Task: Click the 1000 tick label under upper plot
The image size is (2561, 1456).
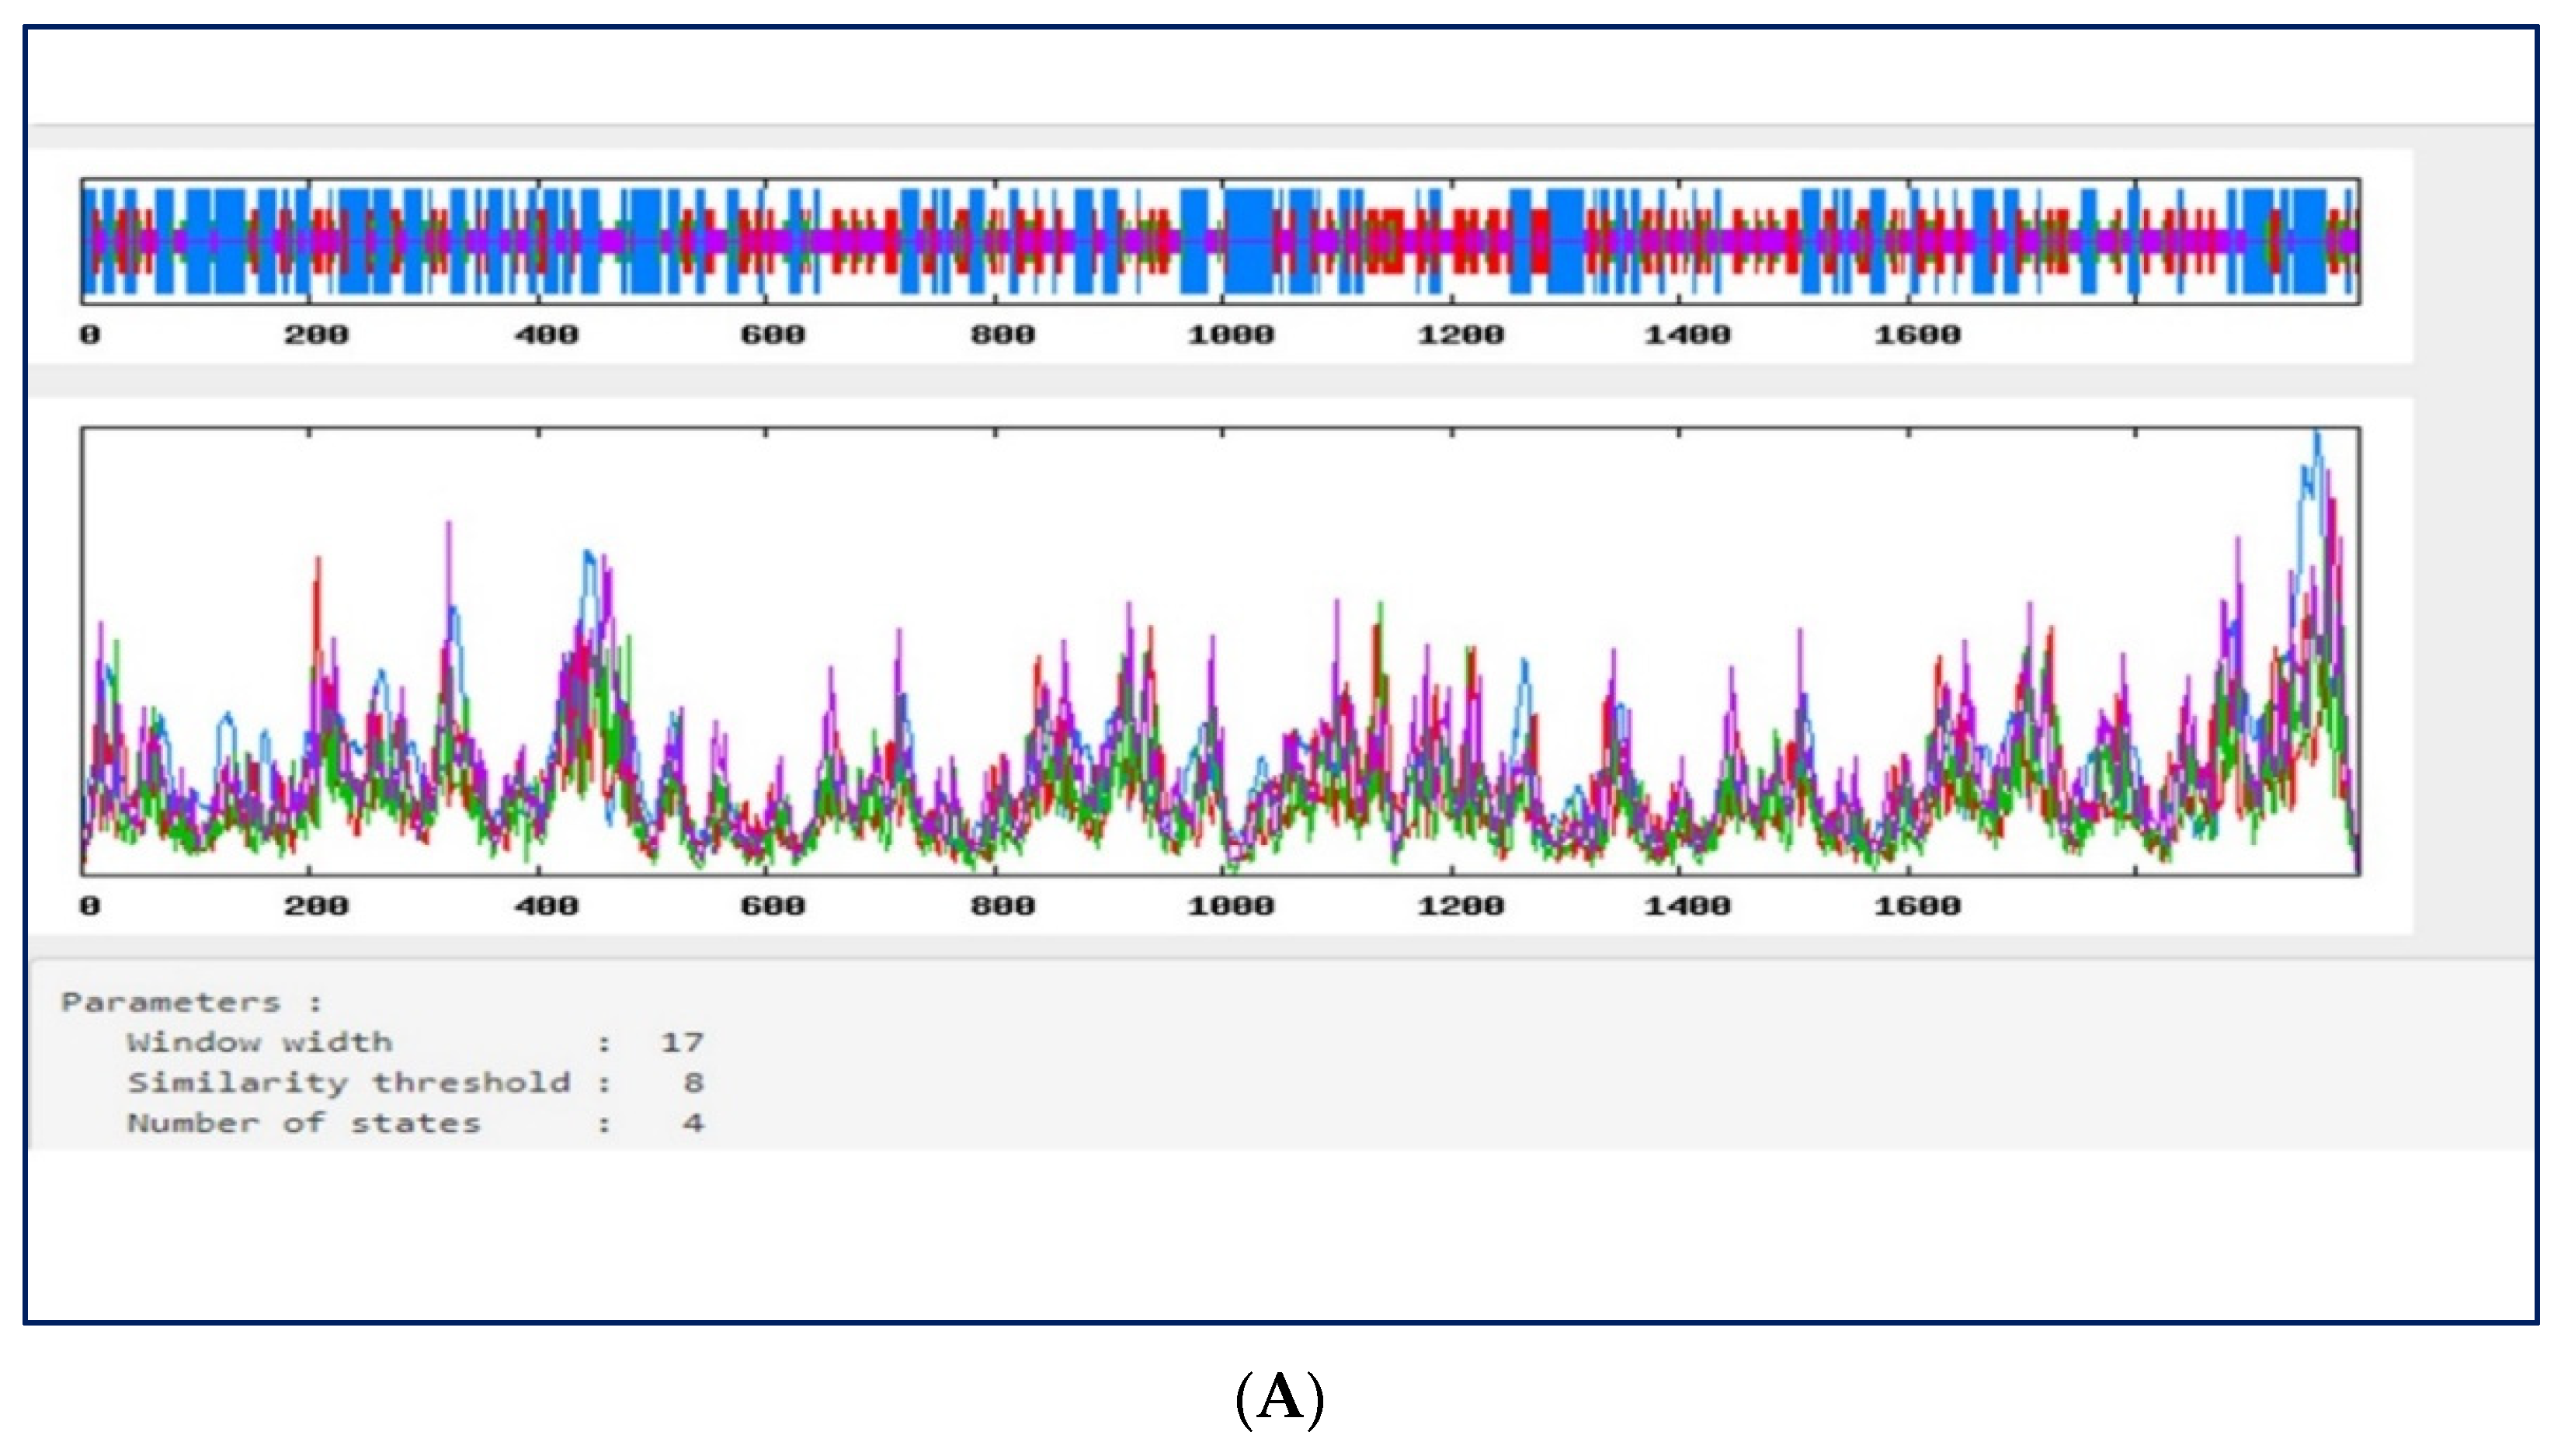Action: coord(1230,334)
